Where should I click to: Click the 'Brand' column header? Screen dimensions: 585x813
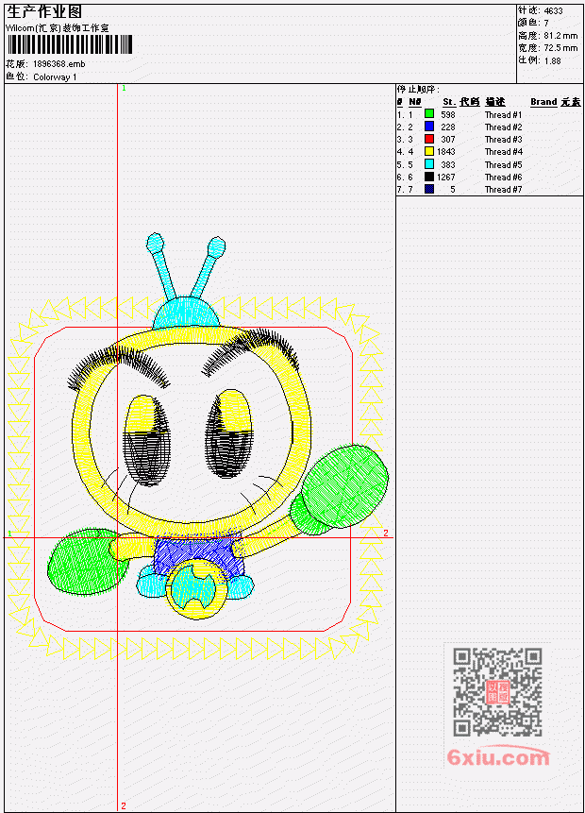pos(543,102)
